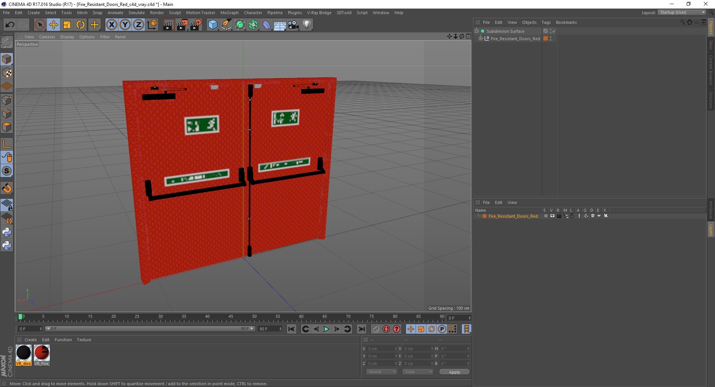715x387 pixels.
Task: Open the MoGraph menu
Action: 229,13
